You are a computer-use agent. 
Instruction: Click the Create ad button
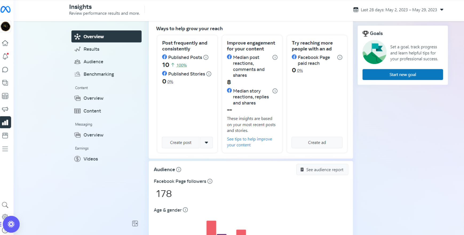pos(317,143)
